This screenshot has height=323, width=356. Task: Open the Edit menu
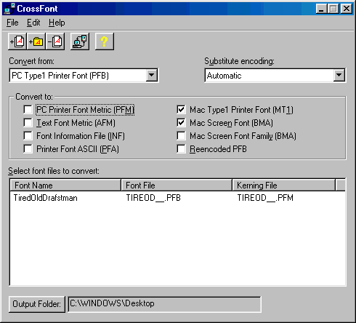tap(33, 23)
